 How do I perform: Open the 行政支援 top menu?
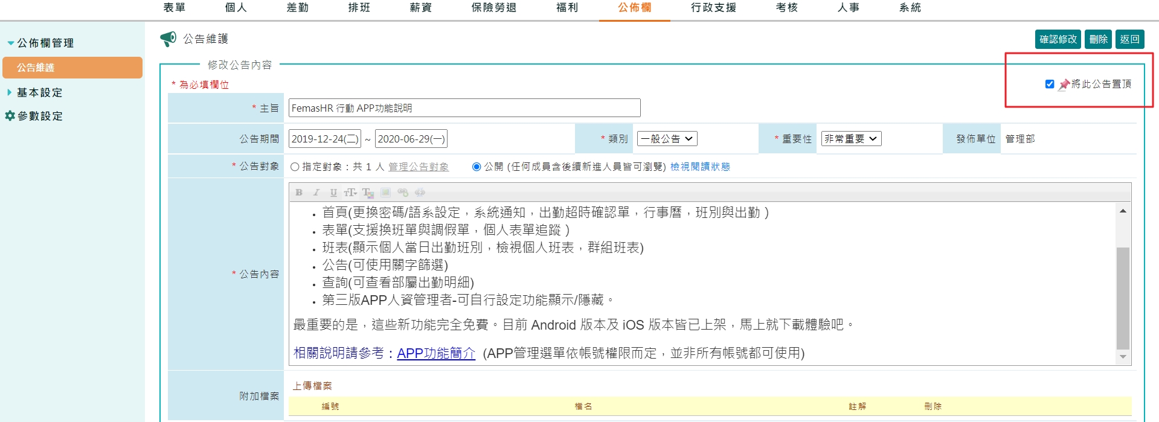(x=714, y=8)
